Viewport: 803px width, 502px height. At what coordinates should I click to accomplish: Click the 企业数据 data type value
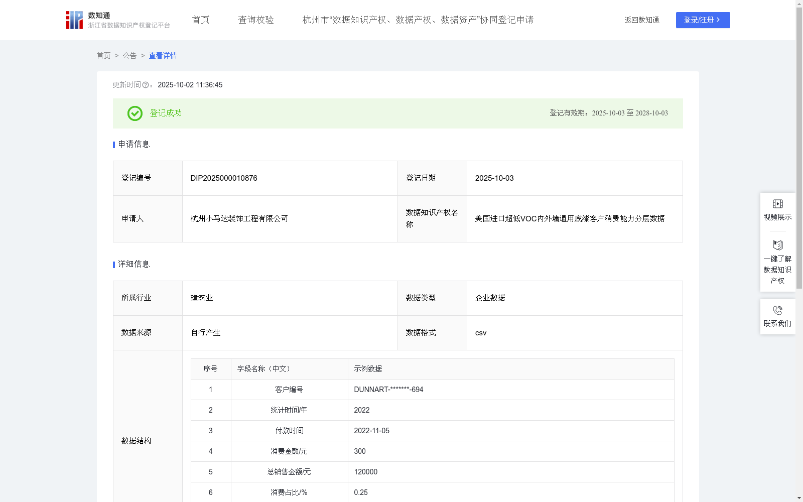click(490, 298)
